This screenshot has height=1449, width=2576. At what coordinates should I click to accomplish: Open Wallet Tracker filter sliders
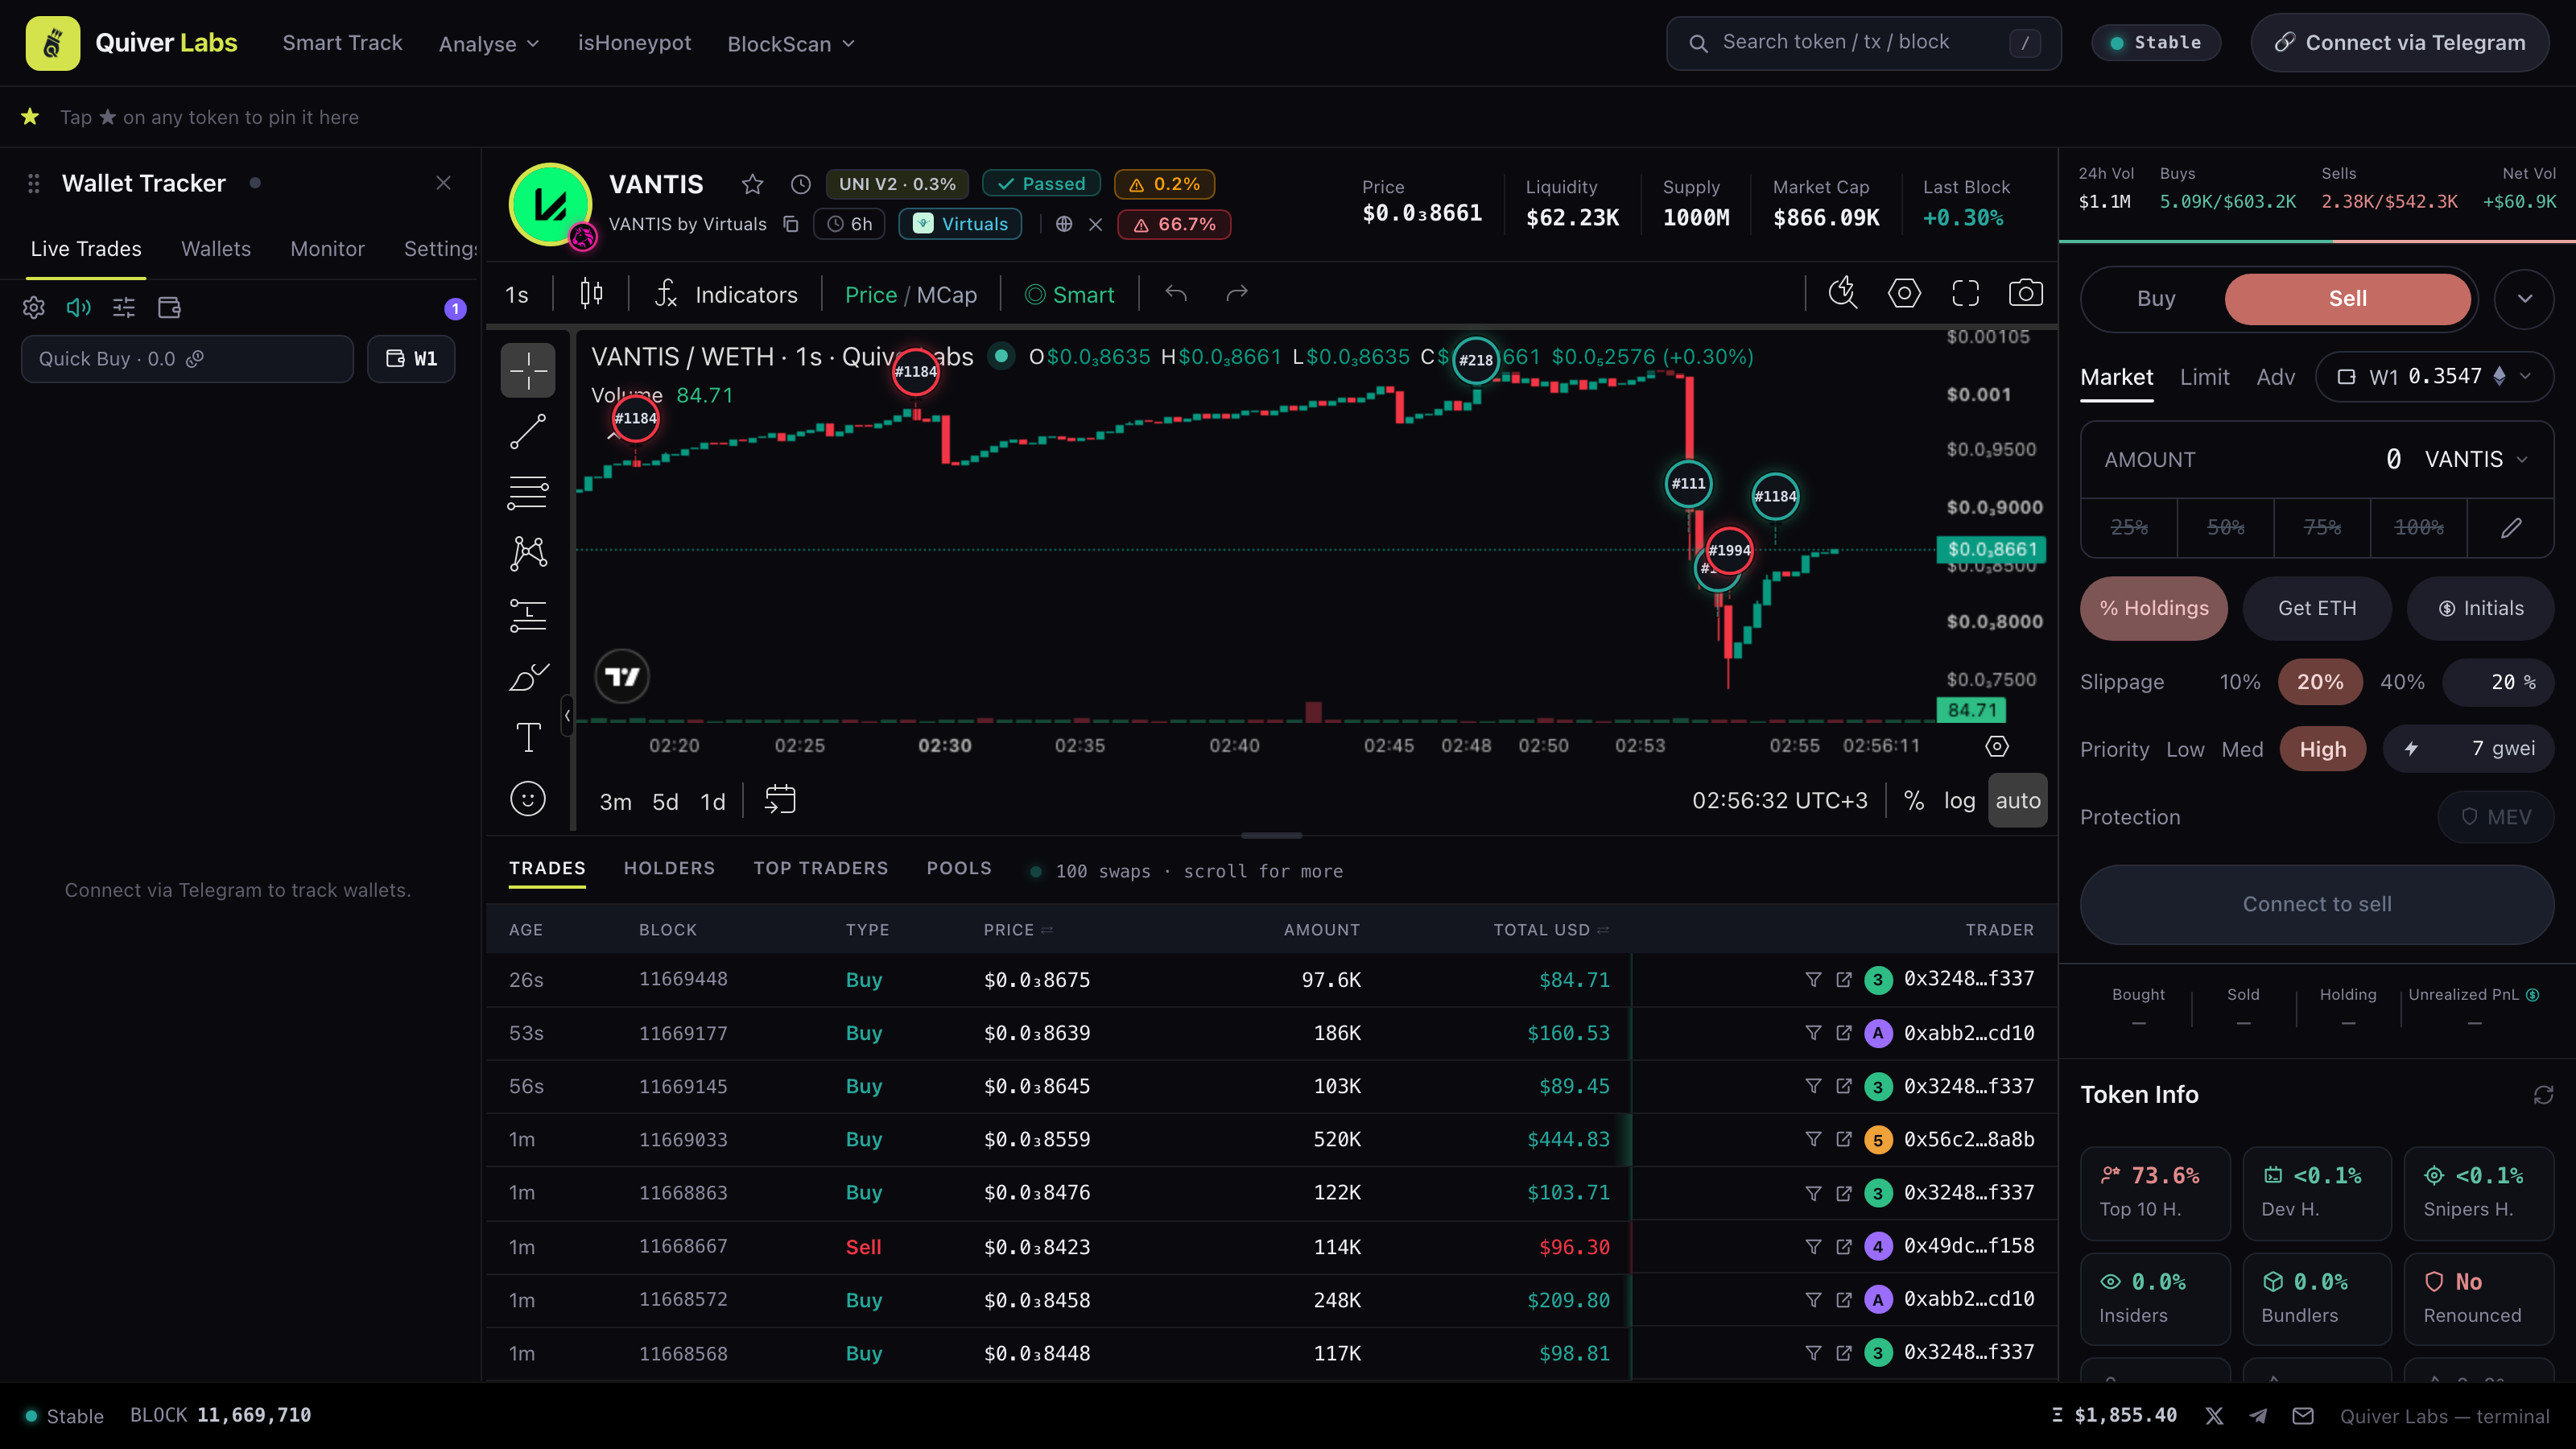pos(124,307)
